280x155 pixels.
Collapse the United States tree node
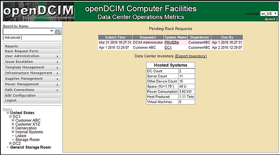(x=8, y=113)
